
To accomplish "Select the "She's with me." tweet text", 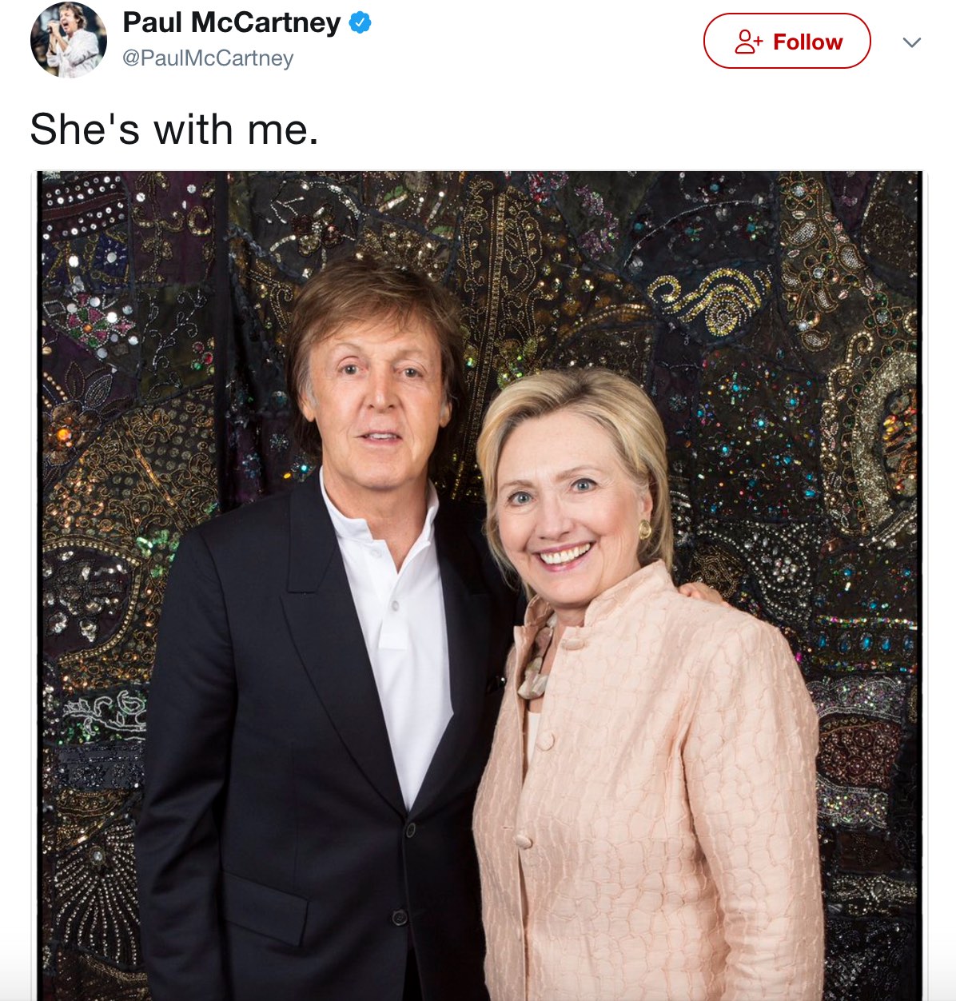I will pyautogui.click(x=174, y=129).
